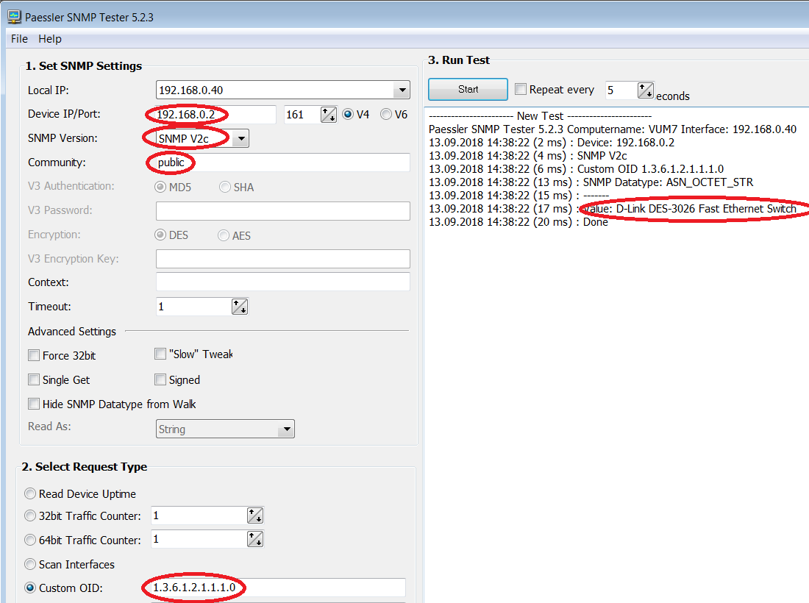Select MD5 authentication radio

160,187
